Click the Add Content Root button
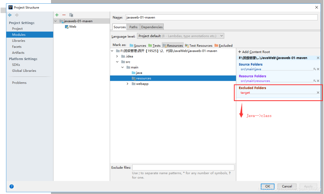 point(254,52)
